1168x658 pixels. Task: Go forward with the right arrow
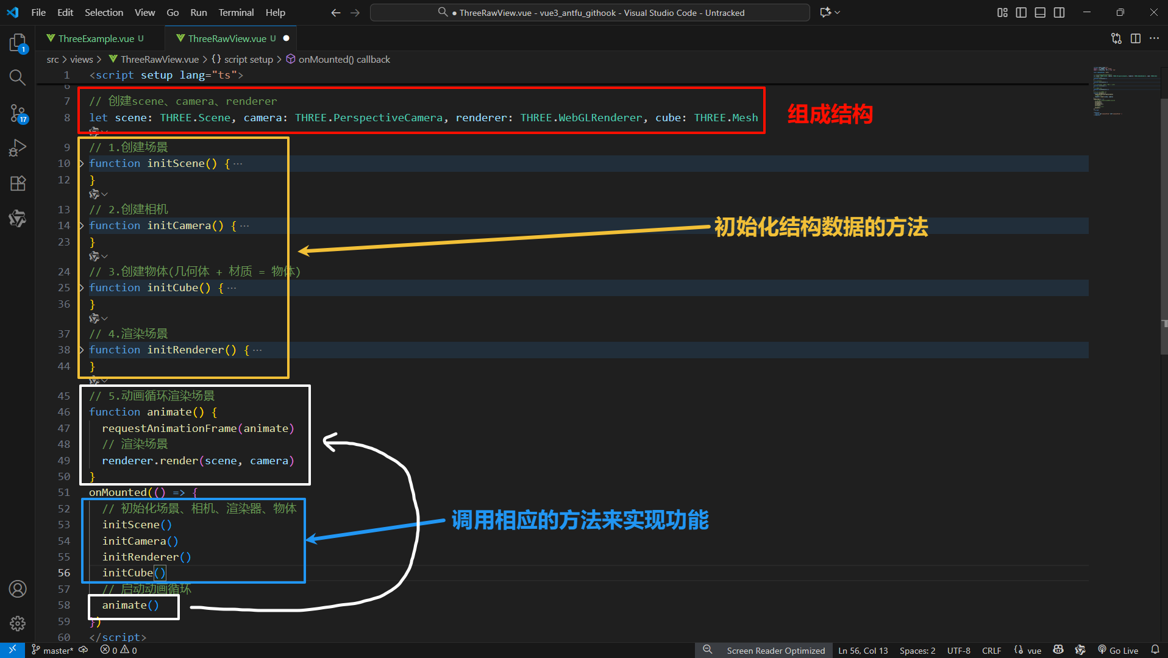(355, 13)
